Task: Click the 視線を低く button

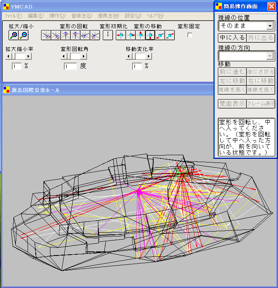Action: [x=261, y=90]
